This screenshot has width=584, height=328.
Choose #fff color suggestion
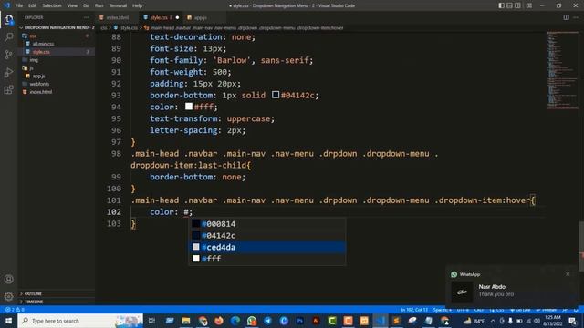point(267,259)
